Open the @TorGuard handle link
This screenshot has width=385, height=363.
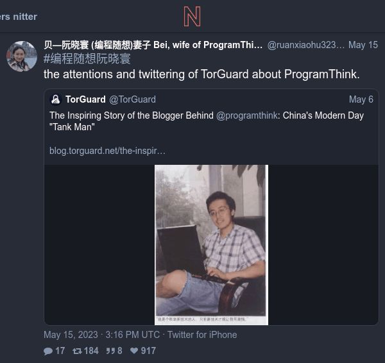[x=132, y=99]
